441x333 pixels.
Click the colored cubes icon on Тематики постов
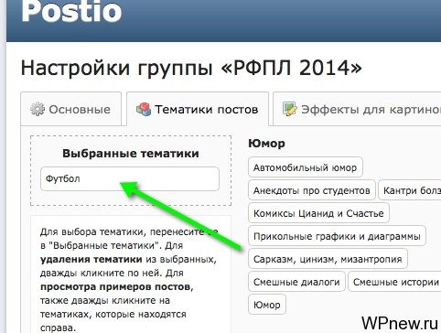144,109
